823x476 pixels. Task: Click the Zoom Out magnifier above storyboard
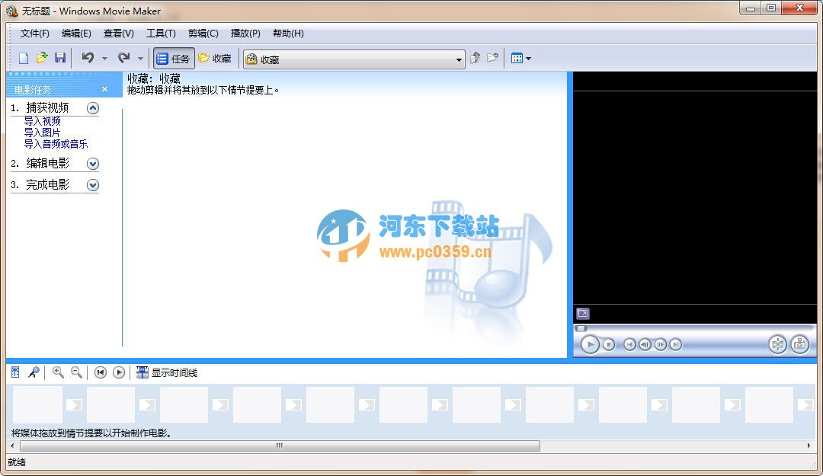tap(76, 372)
